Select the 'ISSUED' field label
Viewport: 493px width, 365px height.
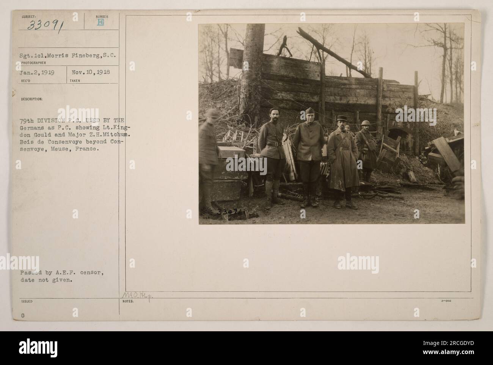(x=27, y=301)
